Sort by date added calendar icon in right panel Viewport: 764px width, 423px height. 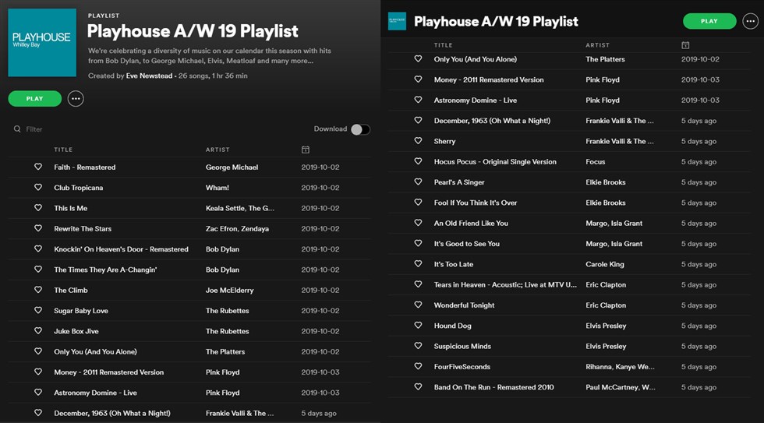point(685,44)
